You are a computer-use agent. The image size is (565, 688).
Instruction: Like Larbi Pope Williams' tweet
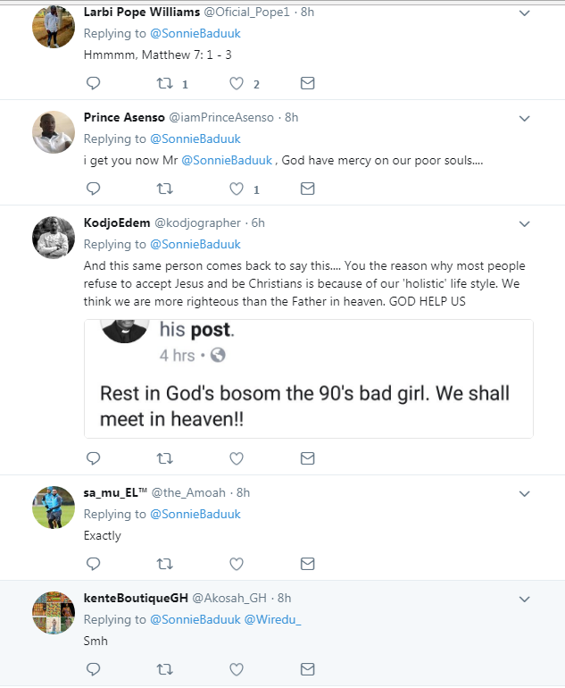tap(237, 84)
